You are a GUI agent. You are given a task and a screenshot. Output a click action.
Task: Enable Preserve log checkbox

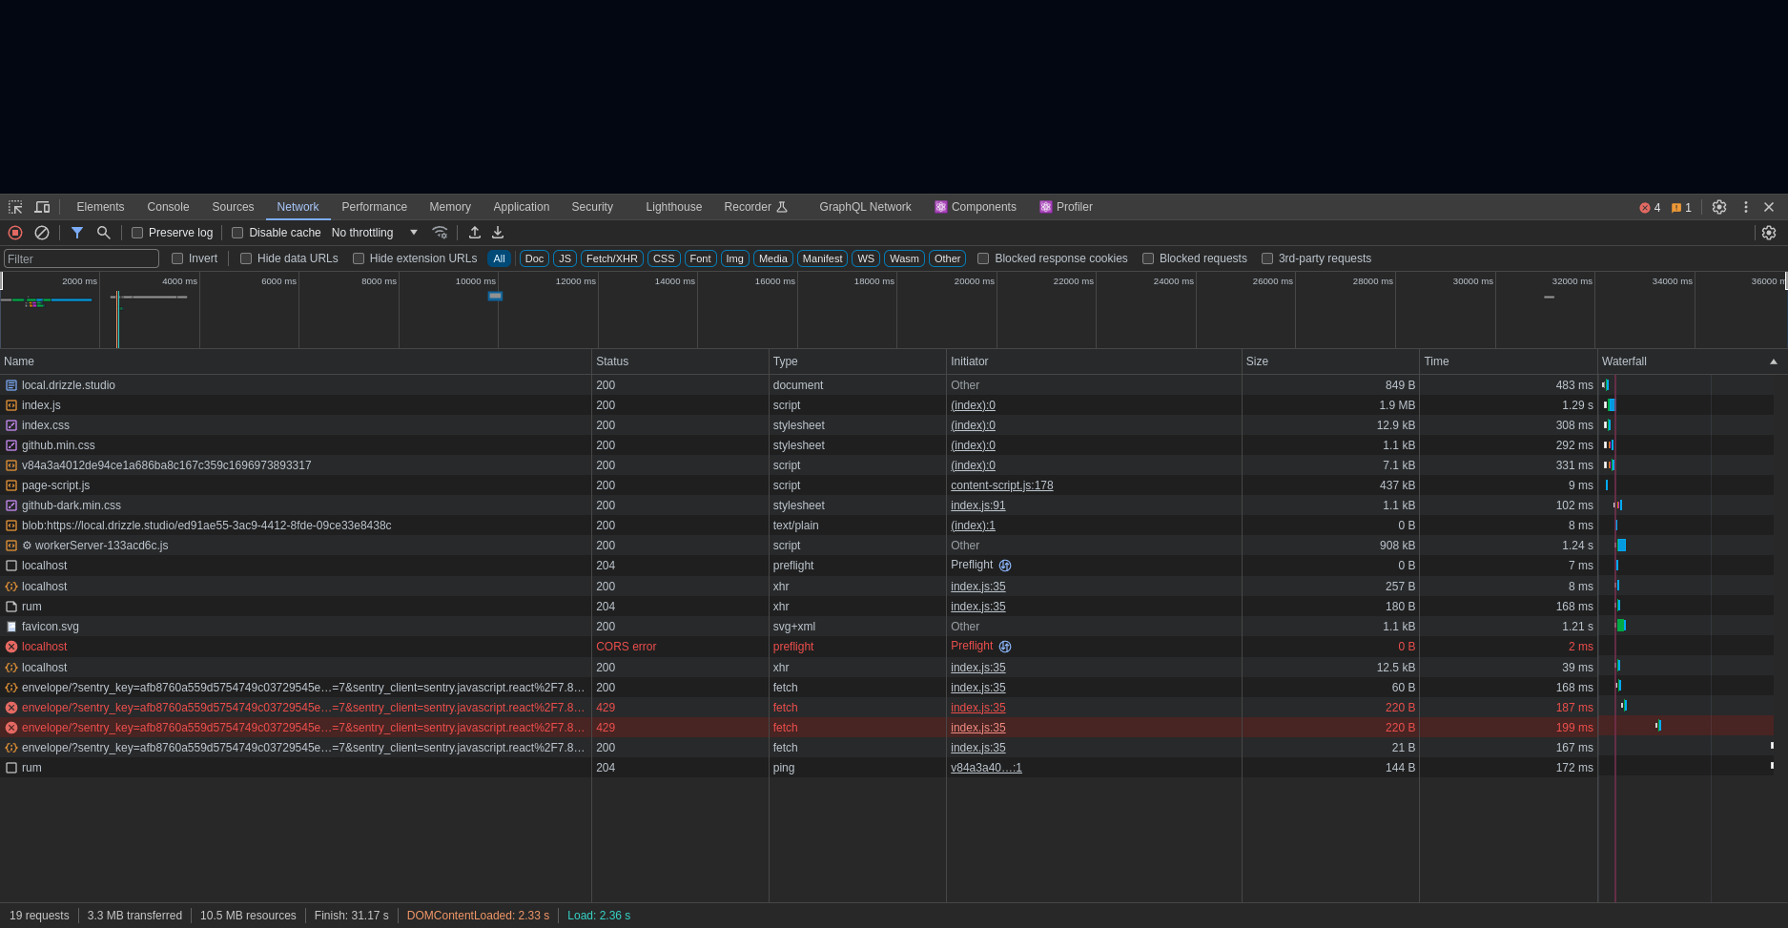click(x=137, y=233)
